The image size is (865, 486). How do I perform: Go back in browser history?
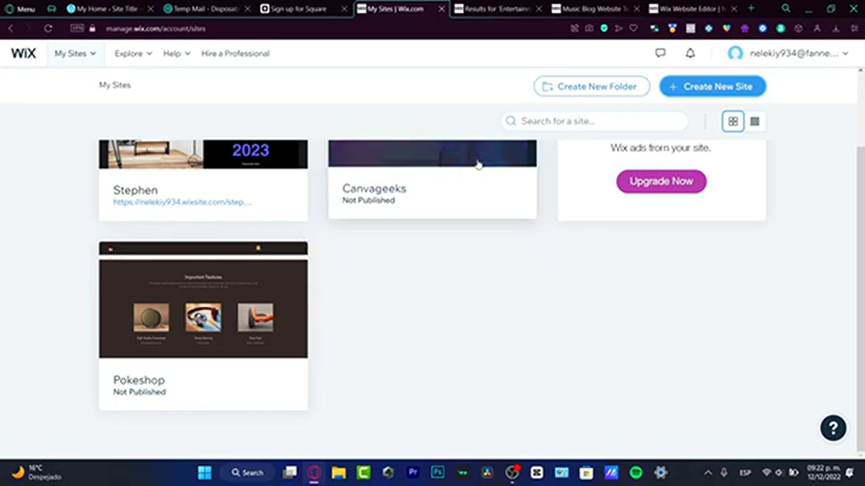tap(11, 28)
